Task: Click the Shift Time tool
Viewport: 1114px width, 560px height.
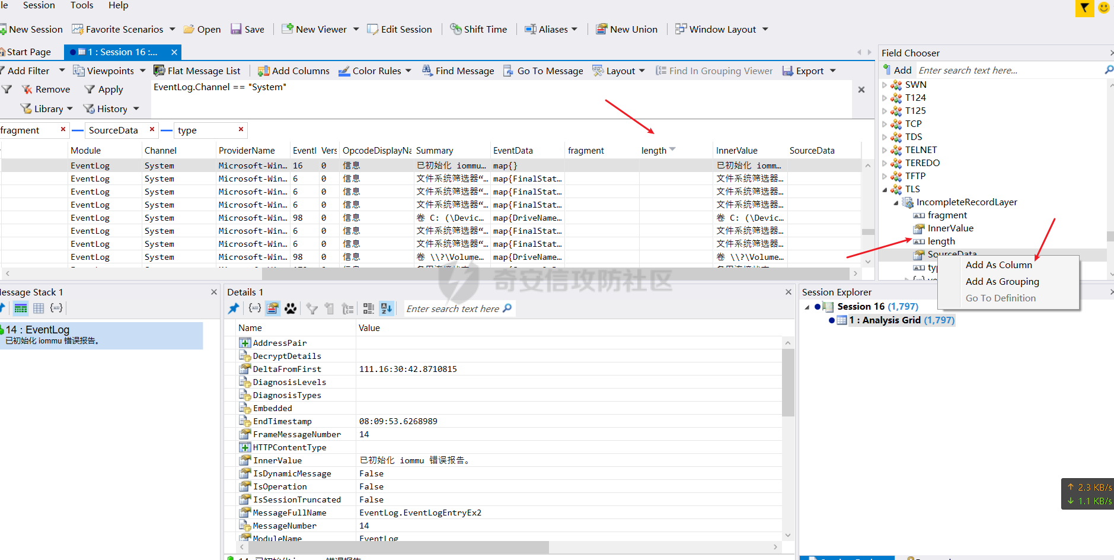Action: click(x=478, y=29)
